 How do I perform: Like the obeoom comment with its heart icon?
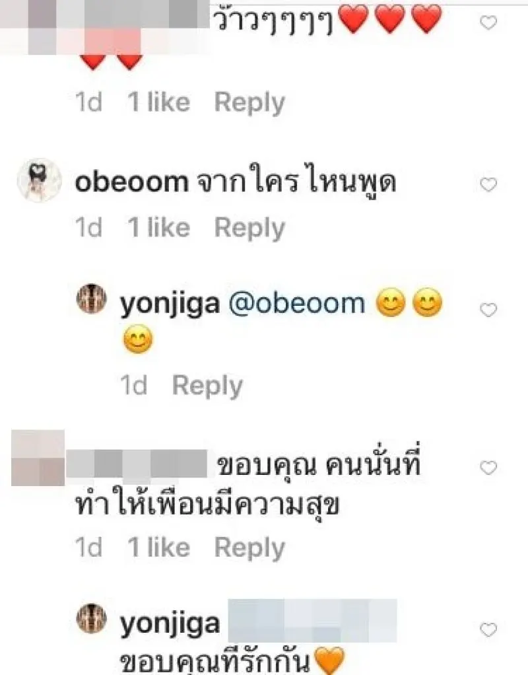(488, 185)
